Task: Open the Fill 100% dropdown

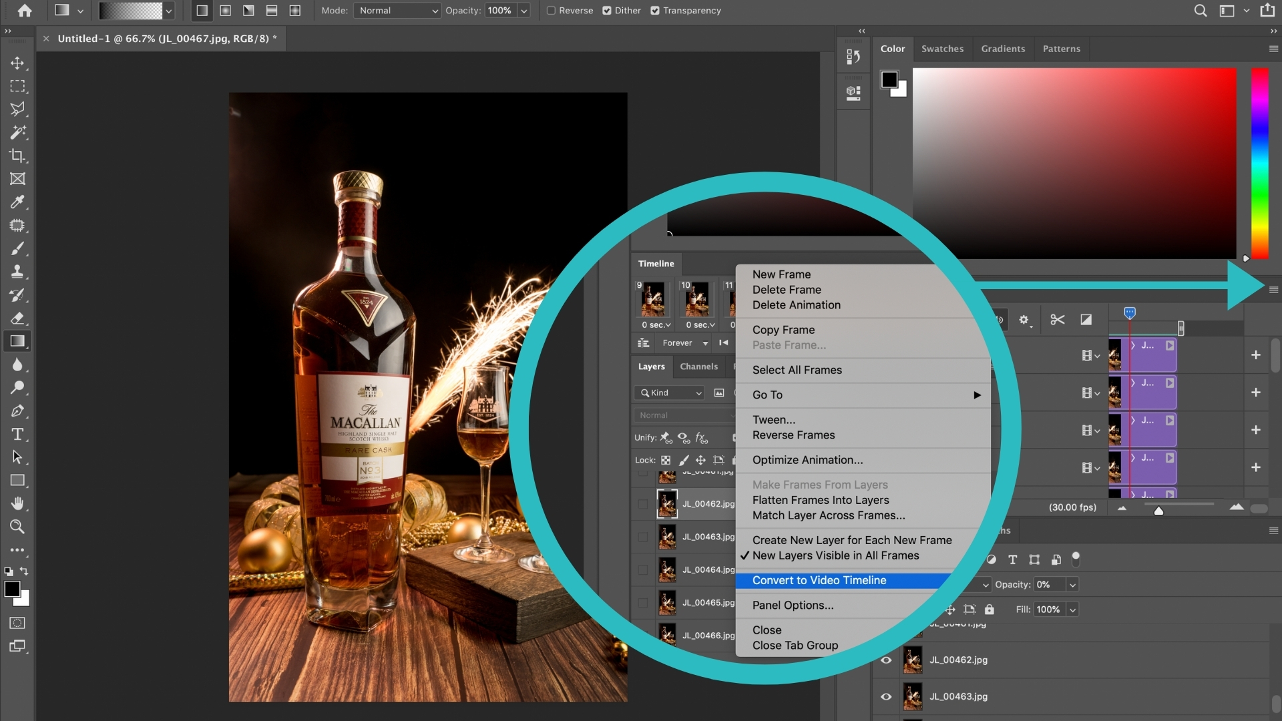Action: (1072, 610)
